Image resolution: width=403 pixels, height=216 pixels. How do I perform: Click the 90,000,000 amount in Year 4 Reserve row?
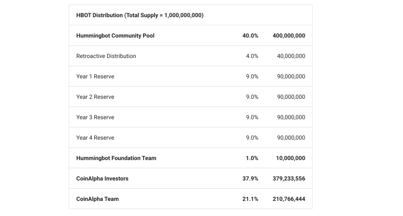(x=291, y=138)
